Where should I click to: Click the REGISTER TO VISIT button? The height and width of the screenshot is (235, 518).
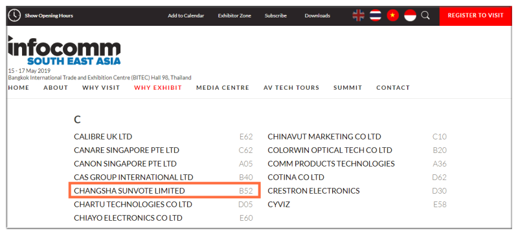click(x=475, y=15)
